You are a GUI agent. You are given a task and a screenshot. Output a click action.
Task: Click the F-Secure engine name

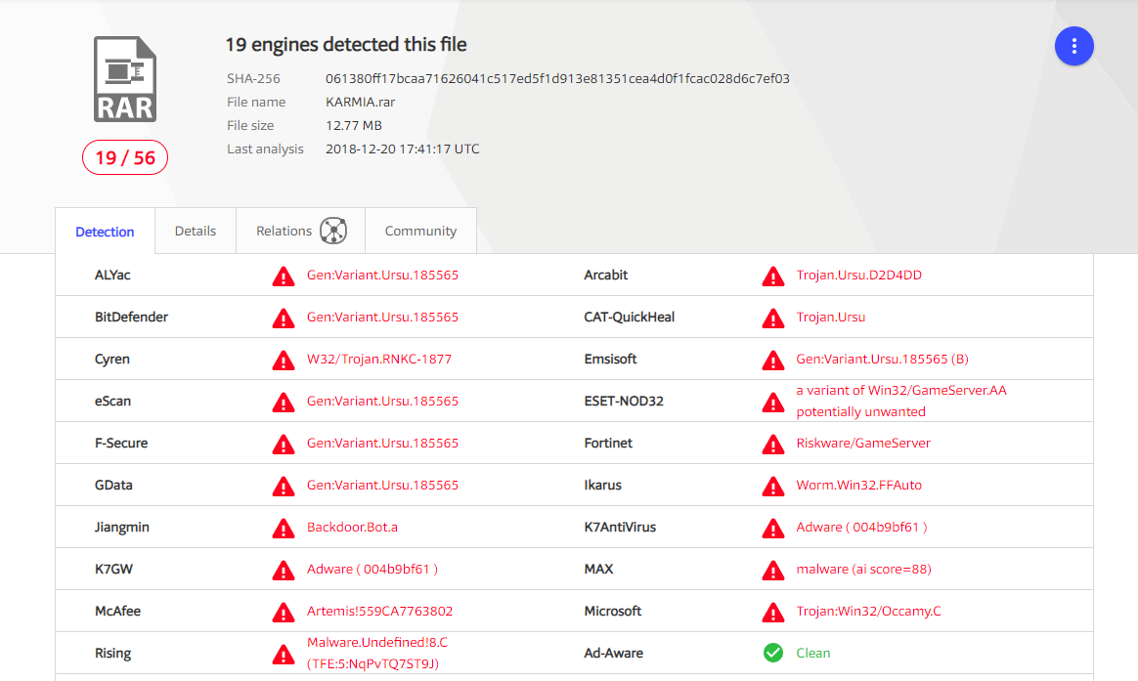121,444
